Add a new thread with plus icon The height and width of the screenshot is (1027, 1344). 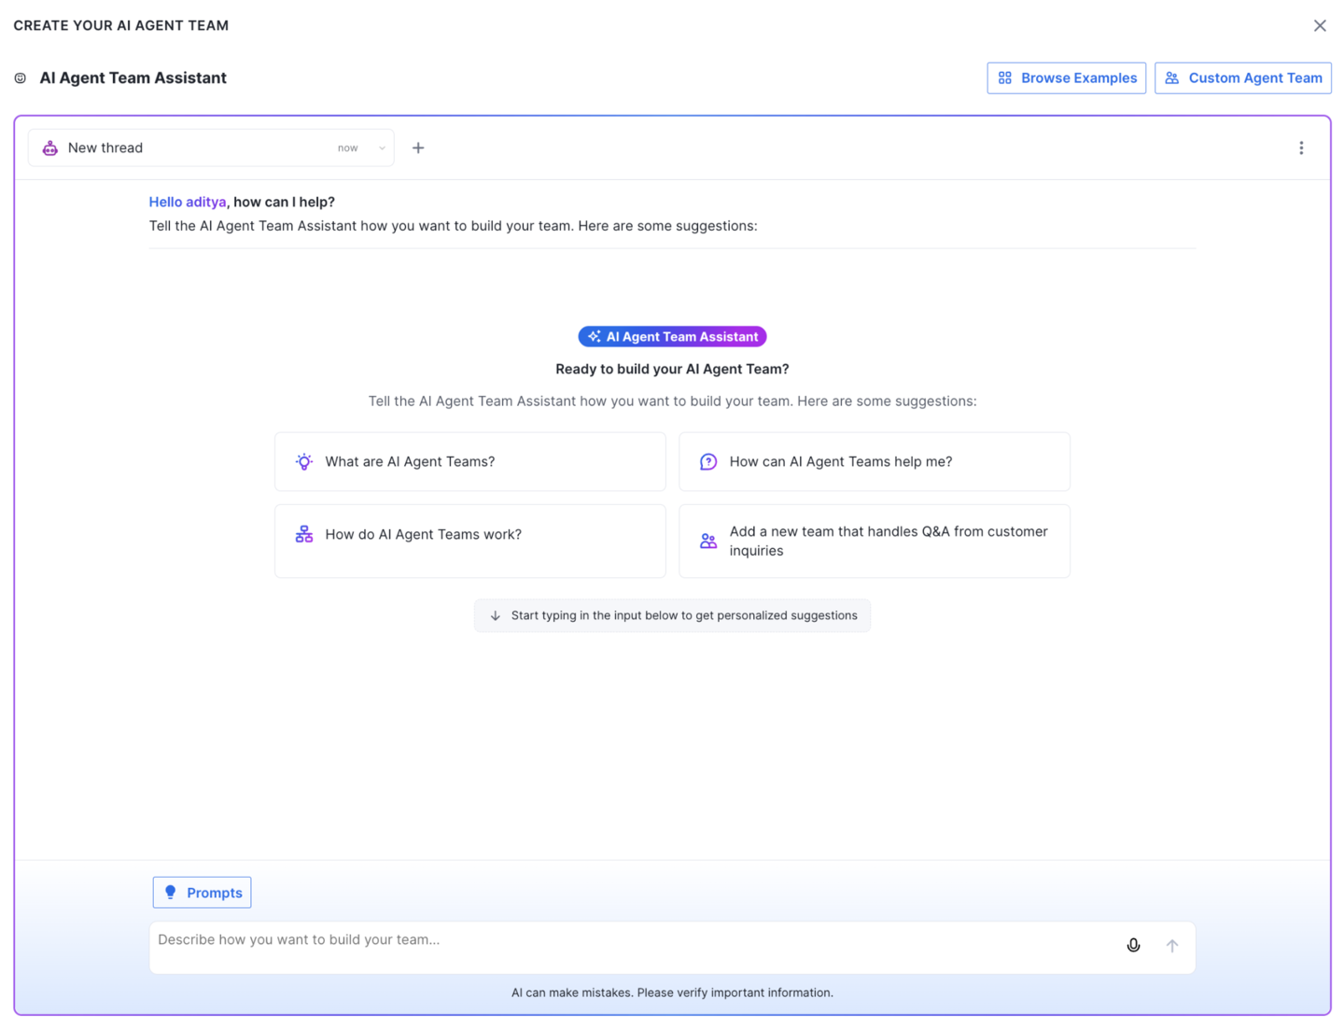tap(418, 148)
